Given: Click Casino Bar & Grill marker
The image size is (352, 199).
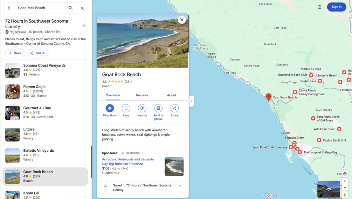Looking at the screenshot, I should tap(319, 140).
